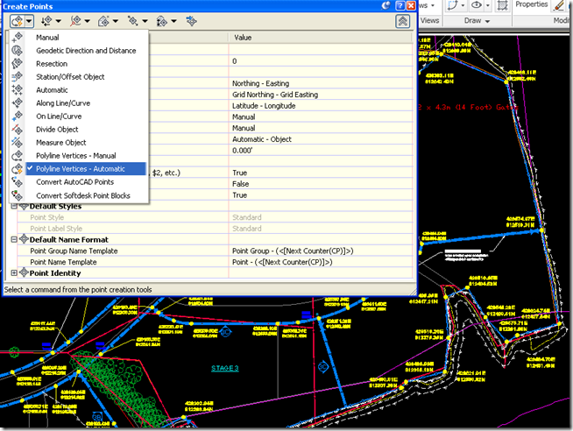Image resolution: width=573 pixels, height=431 pixels.
Task: Click the Intersections point creation icon
Action: 46,21
